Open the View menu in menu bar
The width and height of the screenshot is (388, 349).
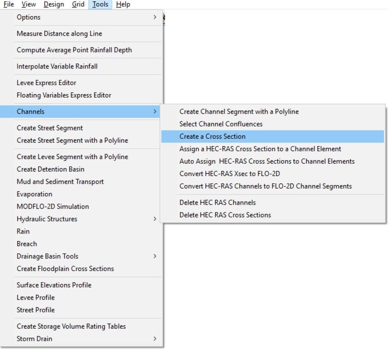[x=29, y=4]
